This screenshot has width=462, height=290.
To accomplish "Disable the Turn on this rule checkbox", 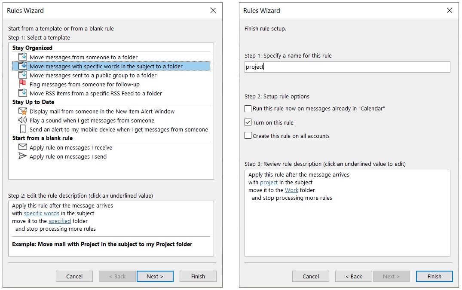I will point(248,122).
